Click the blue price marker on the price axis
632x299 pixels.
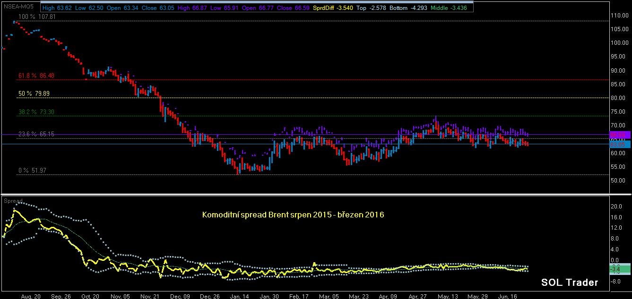pos(620,144)
